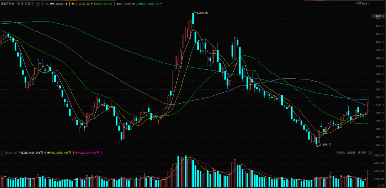Click the 房地产开发 chart title
The width and height of the screenshot is (386, 188).
pos(8,4)
